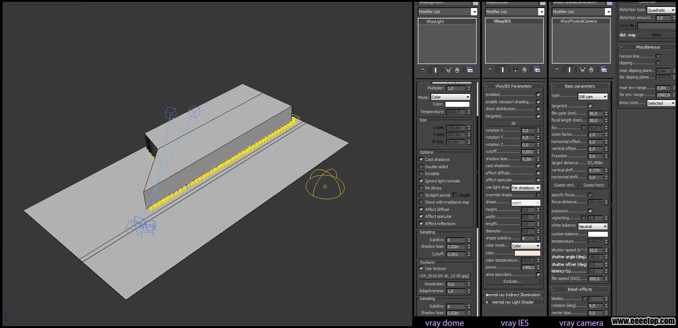Open distortion type Quadratic dropdown
678x328 pixels.
tap(661, 10)
